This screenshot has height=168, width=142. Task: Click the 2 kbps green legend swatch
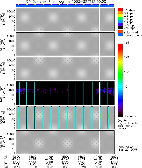[120, 18]
